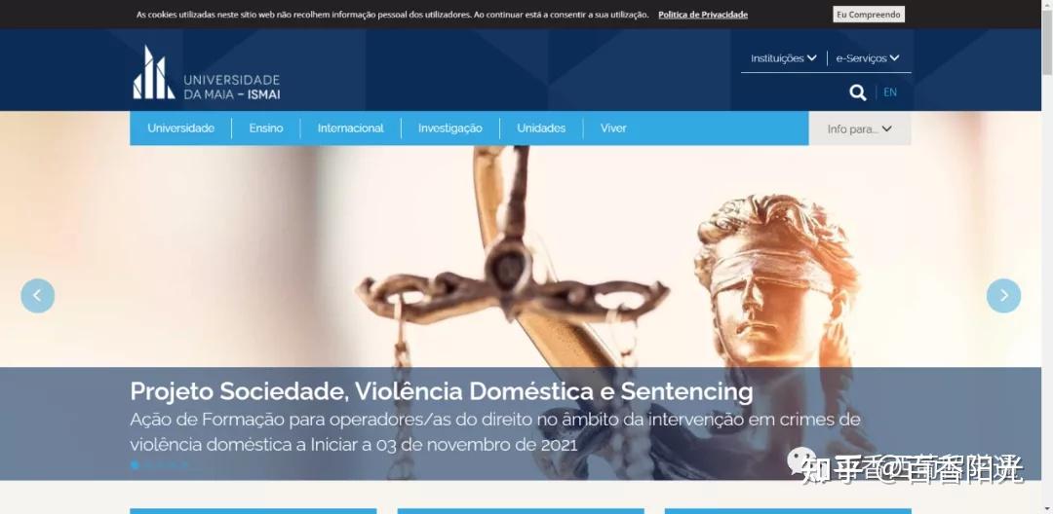1053x514 pixels.
Task: Select the first active carousel dot
Action: tap(135, 465)
